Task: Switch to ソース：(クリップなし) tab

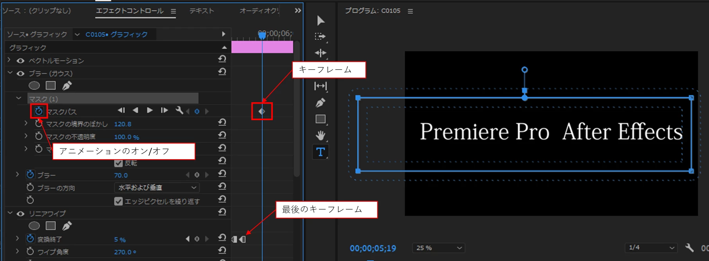Action: pos(37,11)
